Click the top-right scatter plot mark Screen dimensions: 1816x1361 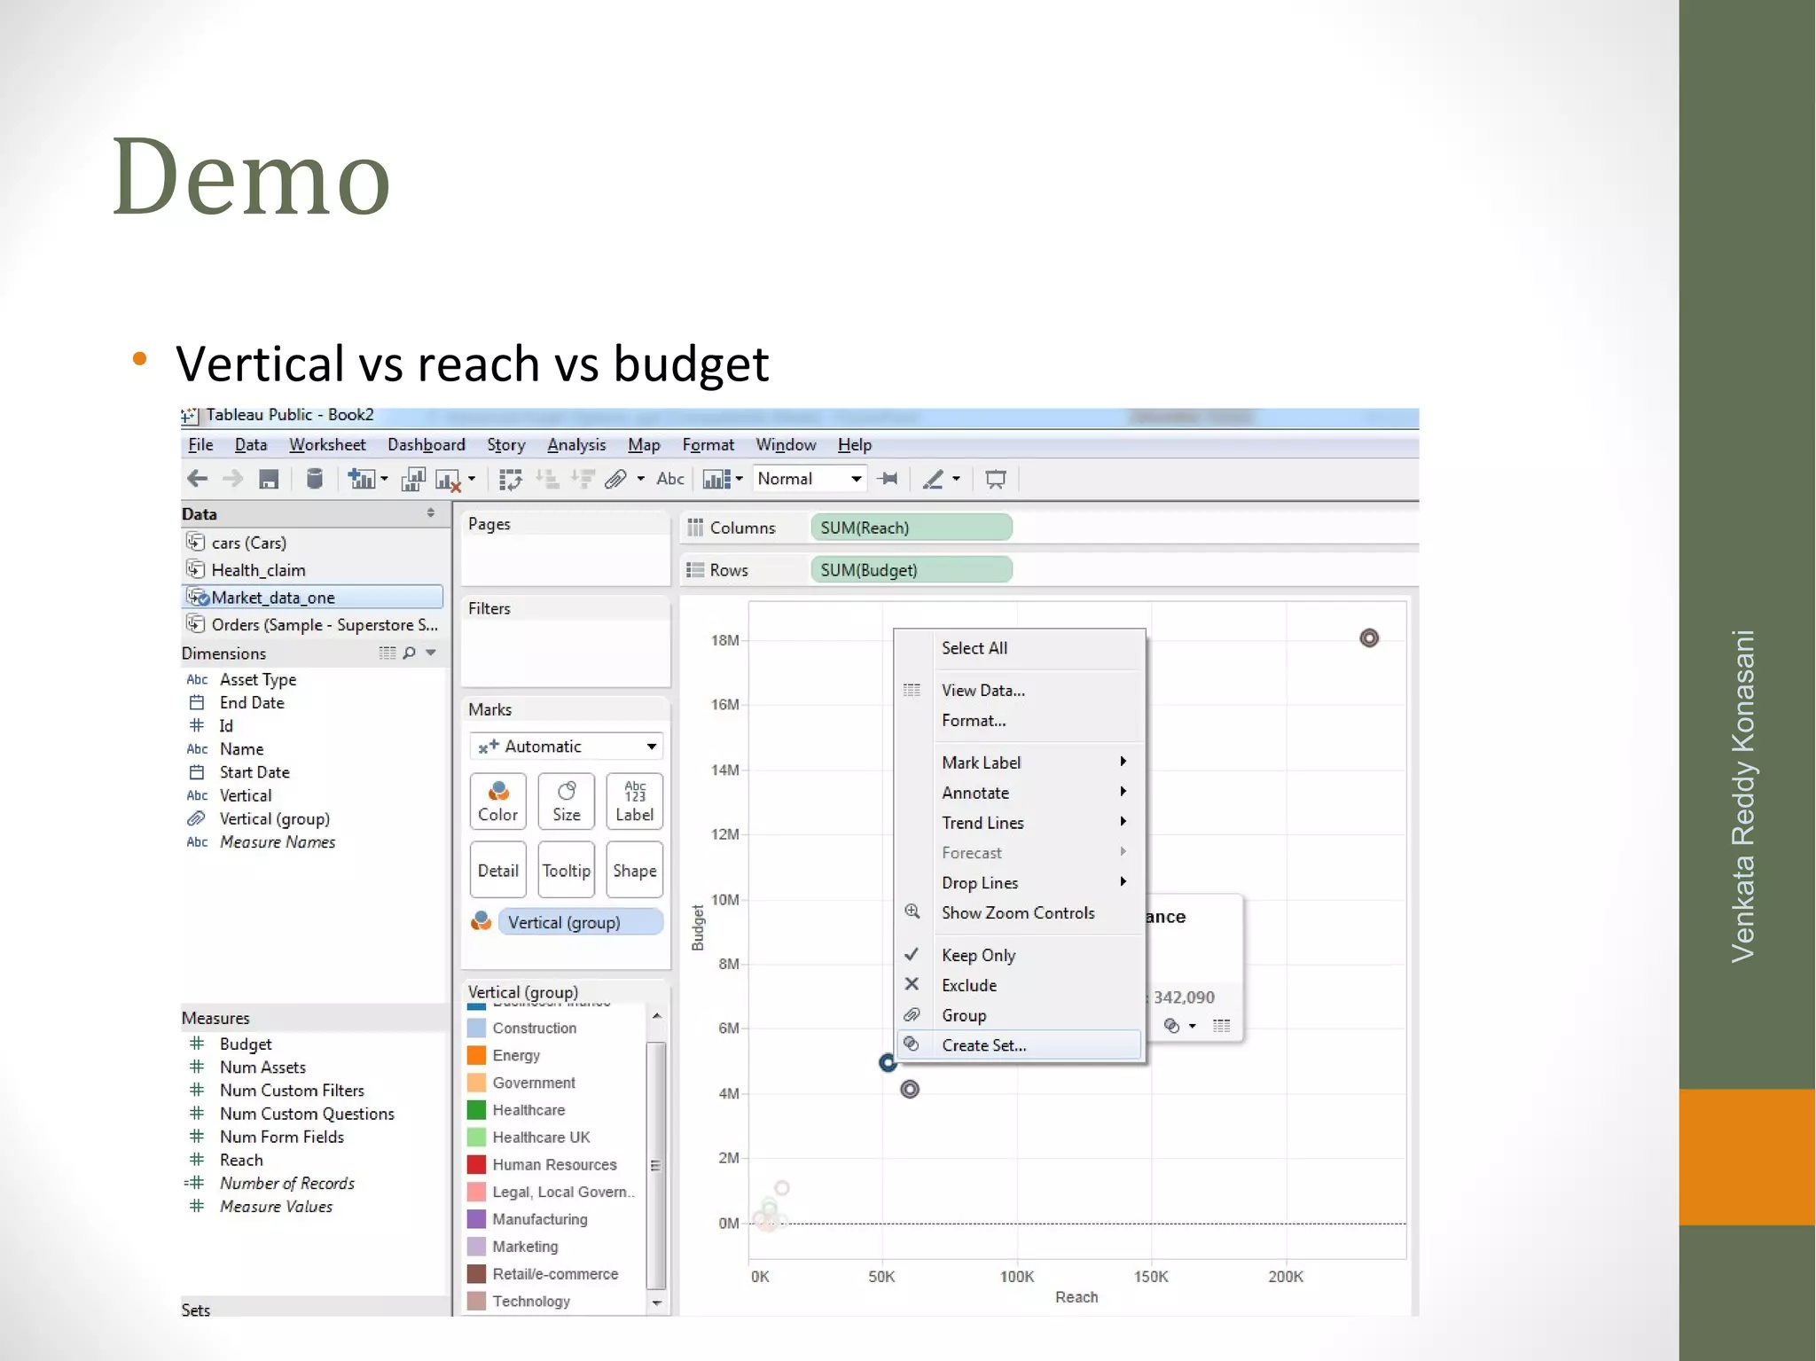[x=1369, y=638]
